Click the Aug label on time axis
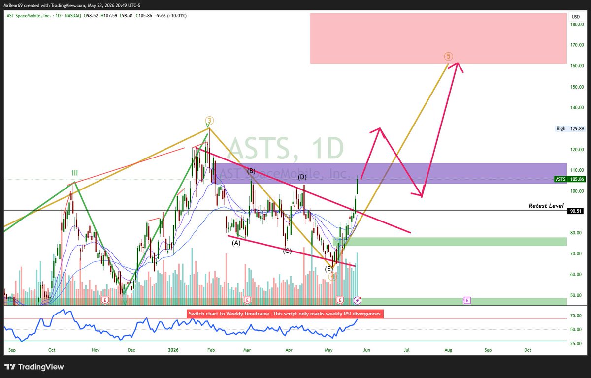Viewport: 591px width, 378px height. point(448,350)
